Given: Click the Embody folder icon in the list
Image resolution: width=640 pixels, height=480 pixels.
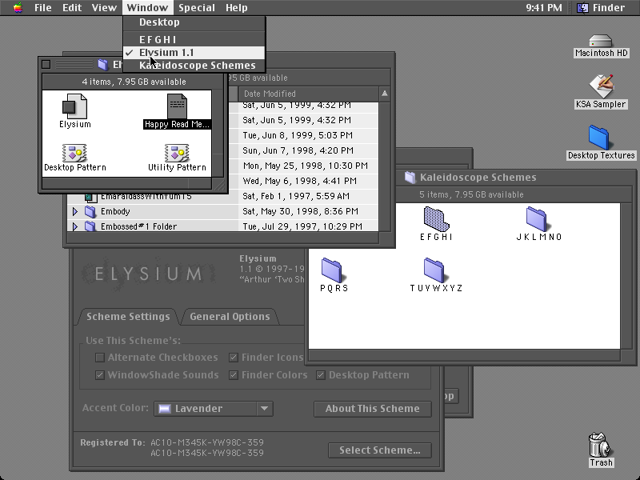Looking at the screenshot, I should 90,211.
